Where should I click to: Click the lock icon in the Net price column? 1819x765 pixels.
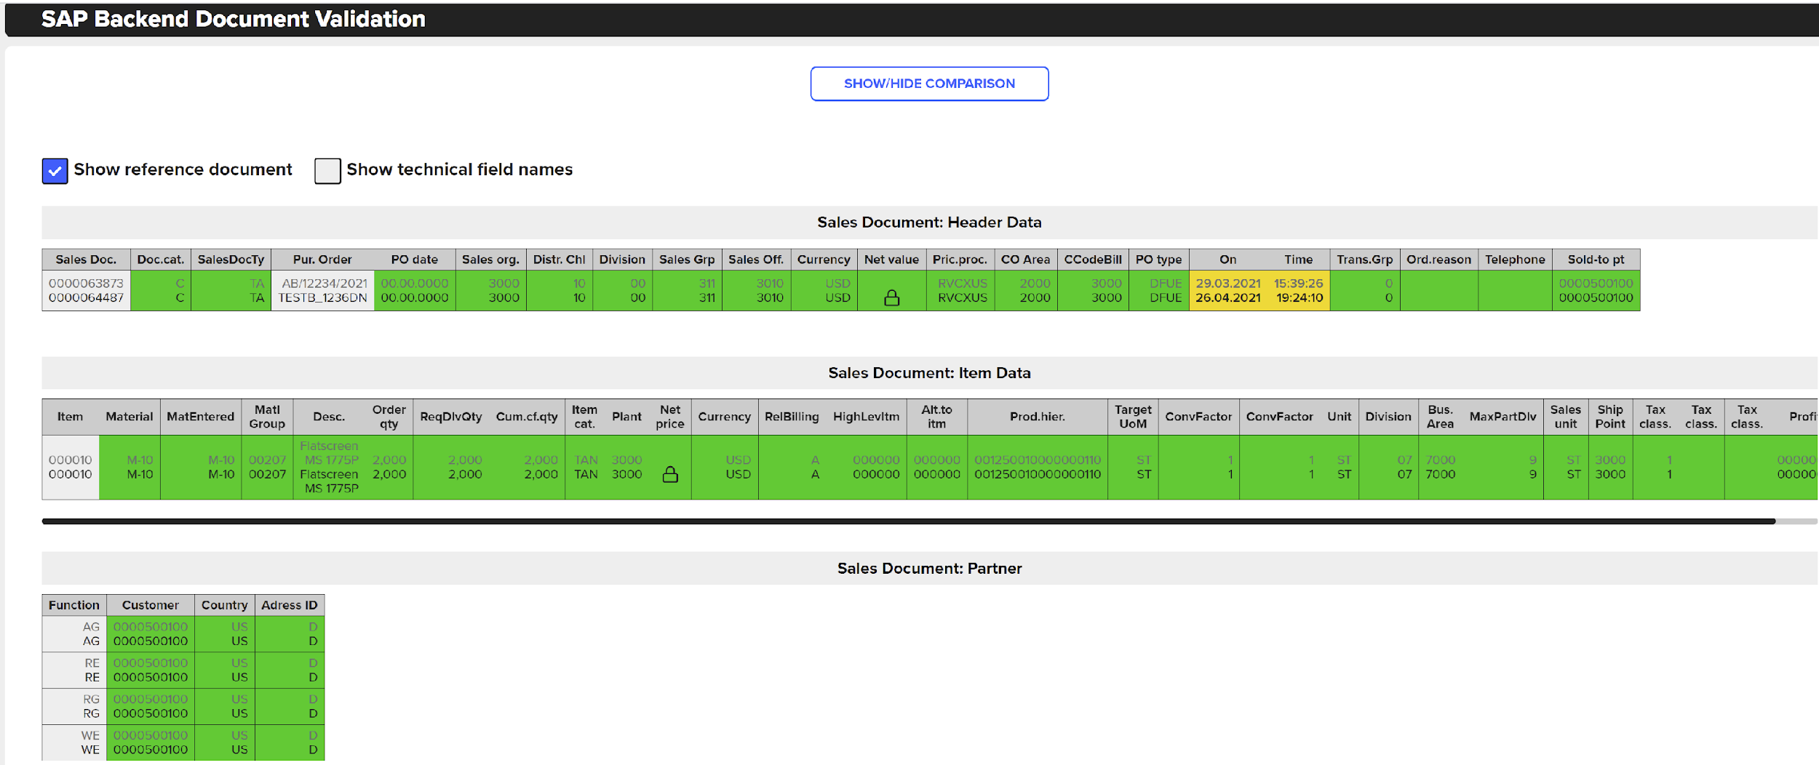point(669,473)
